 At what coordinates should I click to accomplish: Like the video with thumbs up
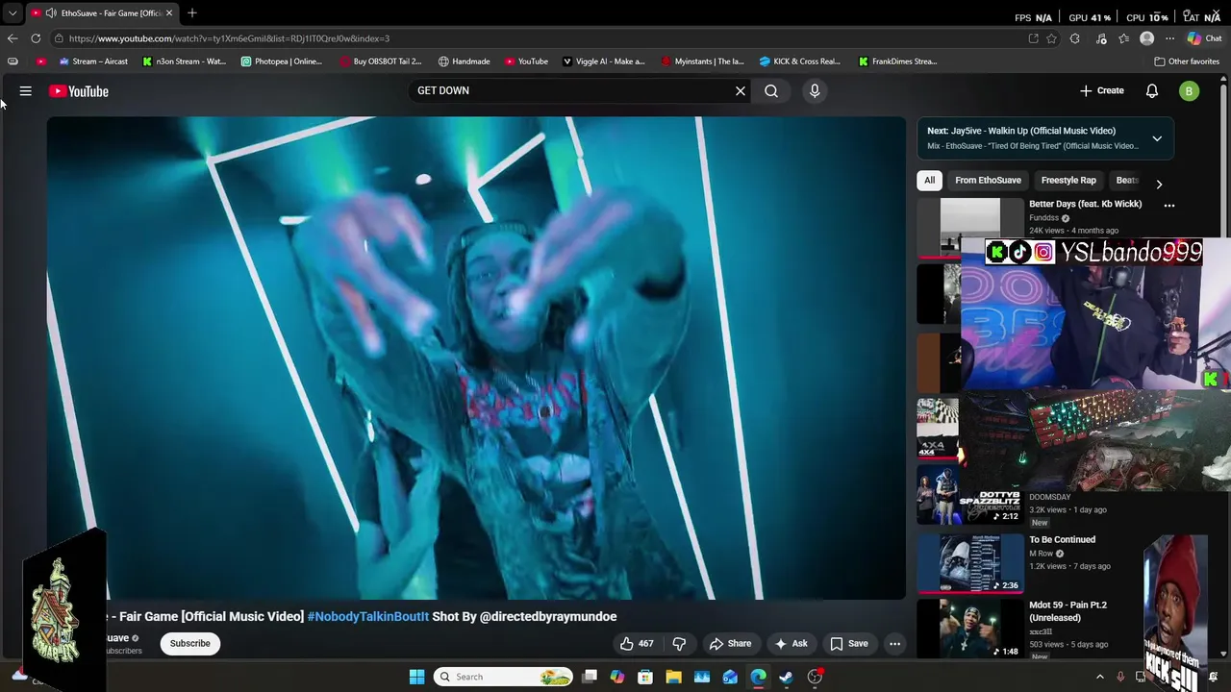pos(637,644)
